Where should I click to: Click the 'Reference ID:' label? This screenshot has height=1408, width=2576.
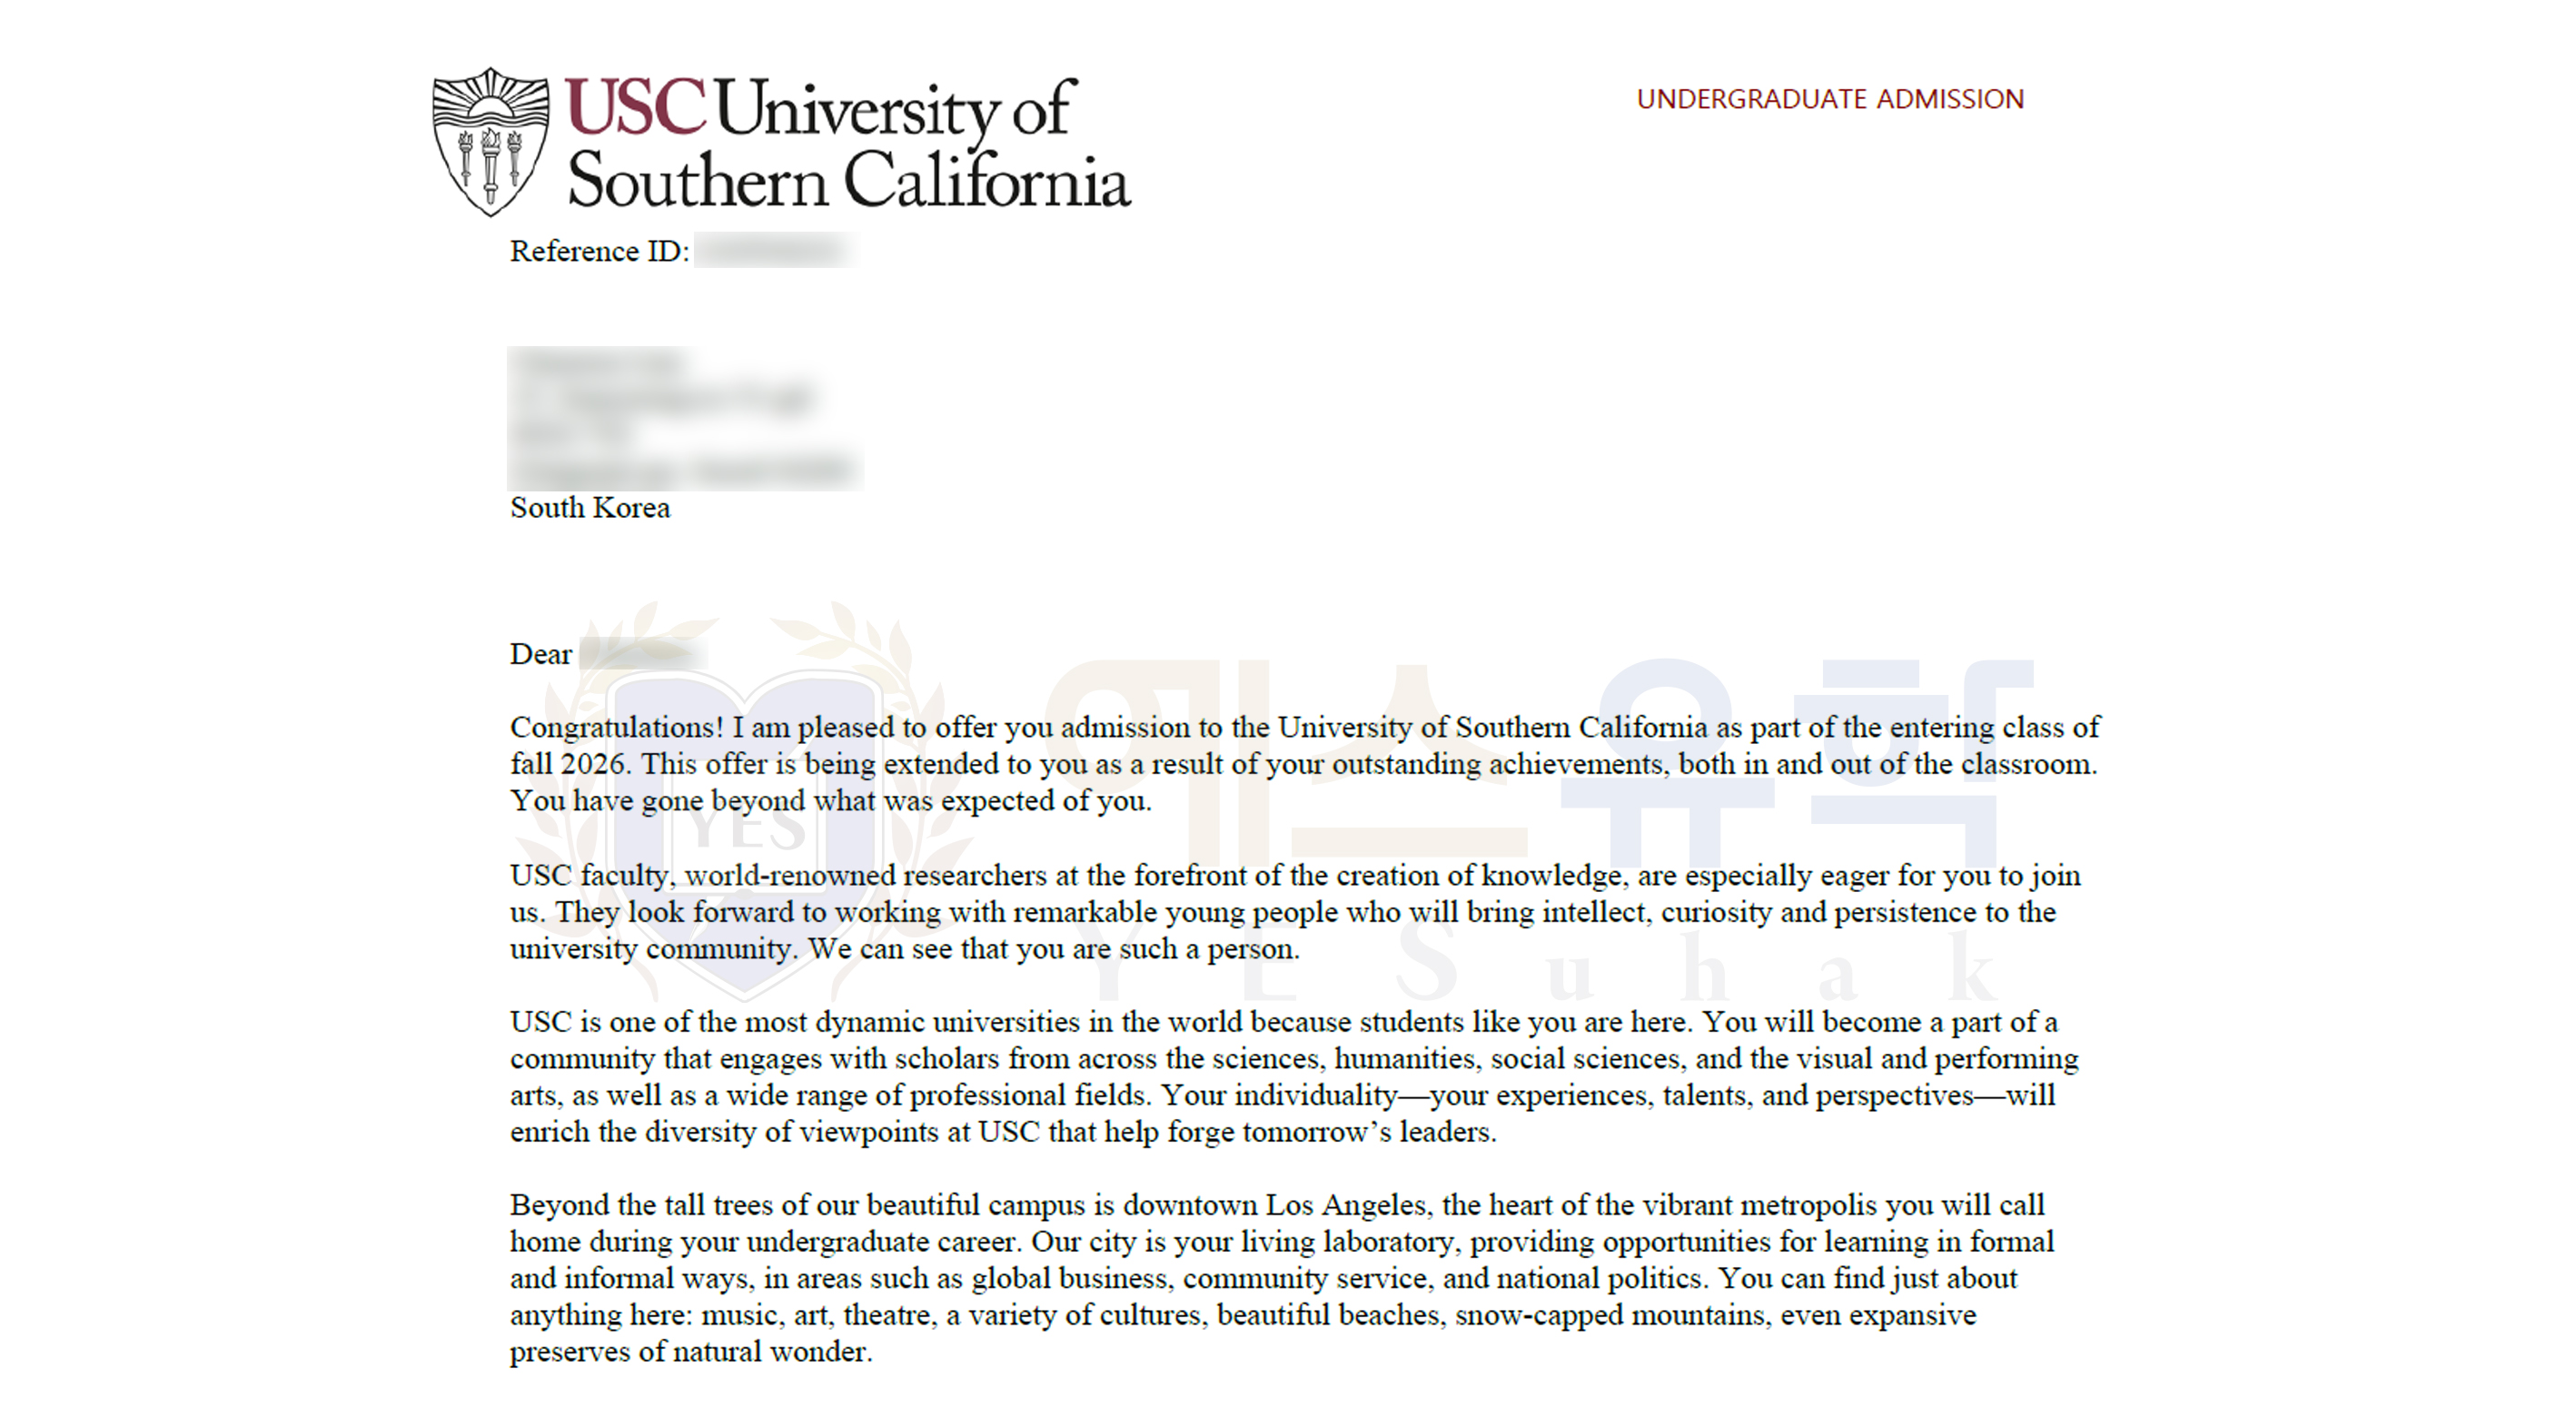click(x=599, y=251)
